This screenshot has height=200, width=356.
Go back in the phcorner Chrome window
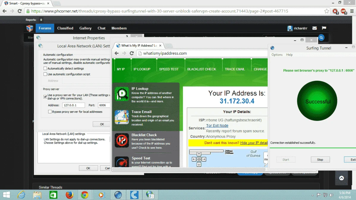point(4,11)
